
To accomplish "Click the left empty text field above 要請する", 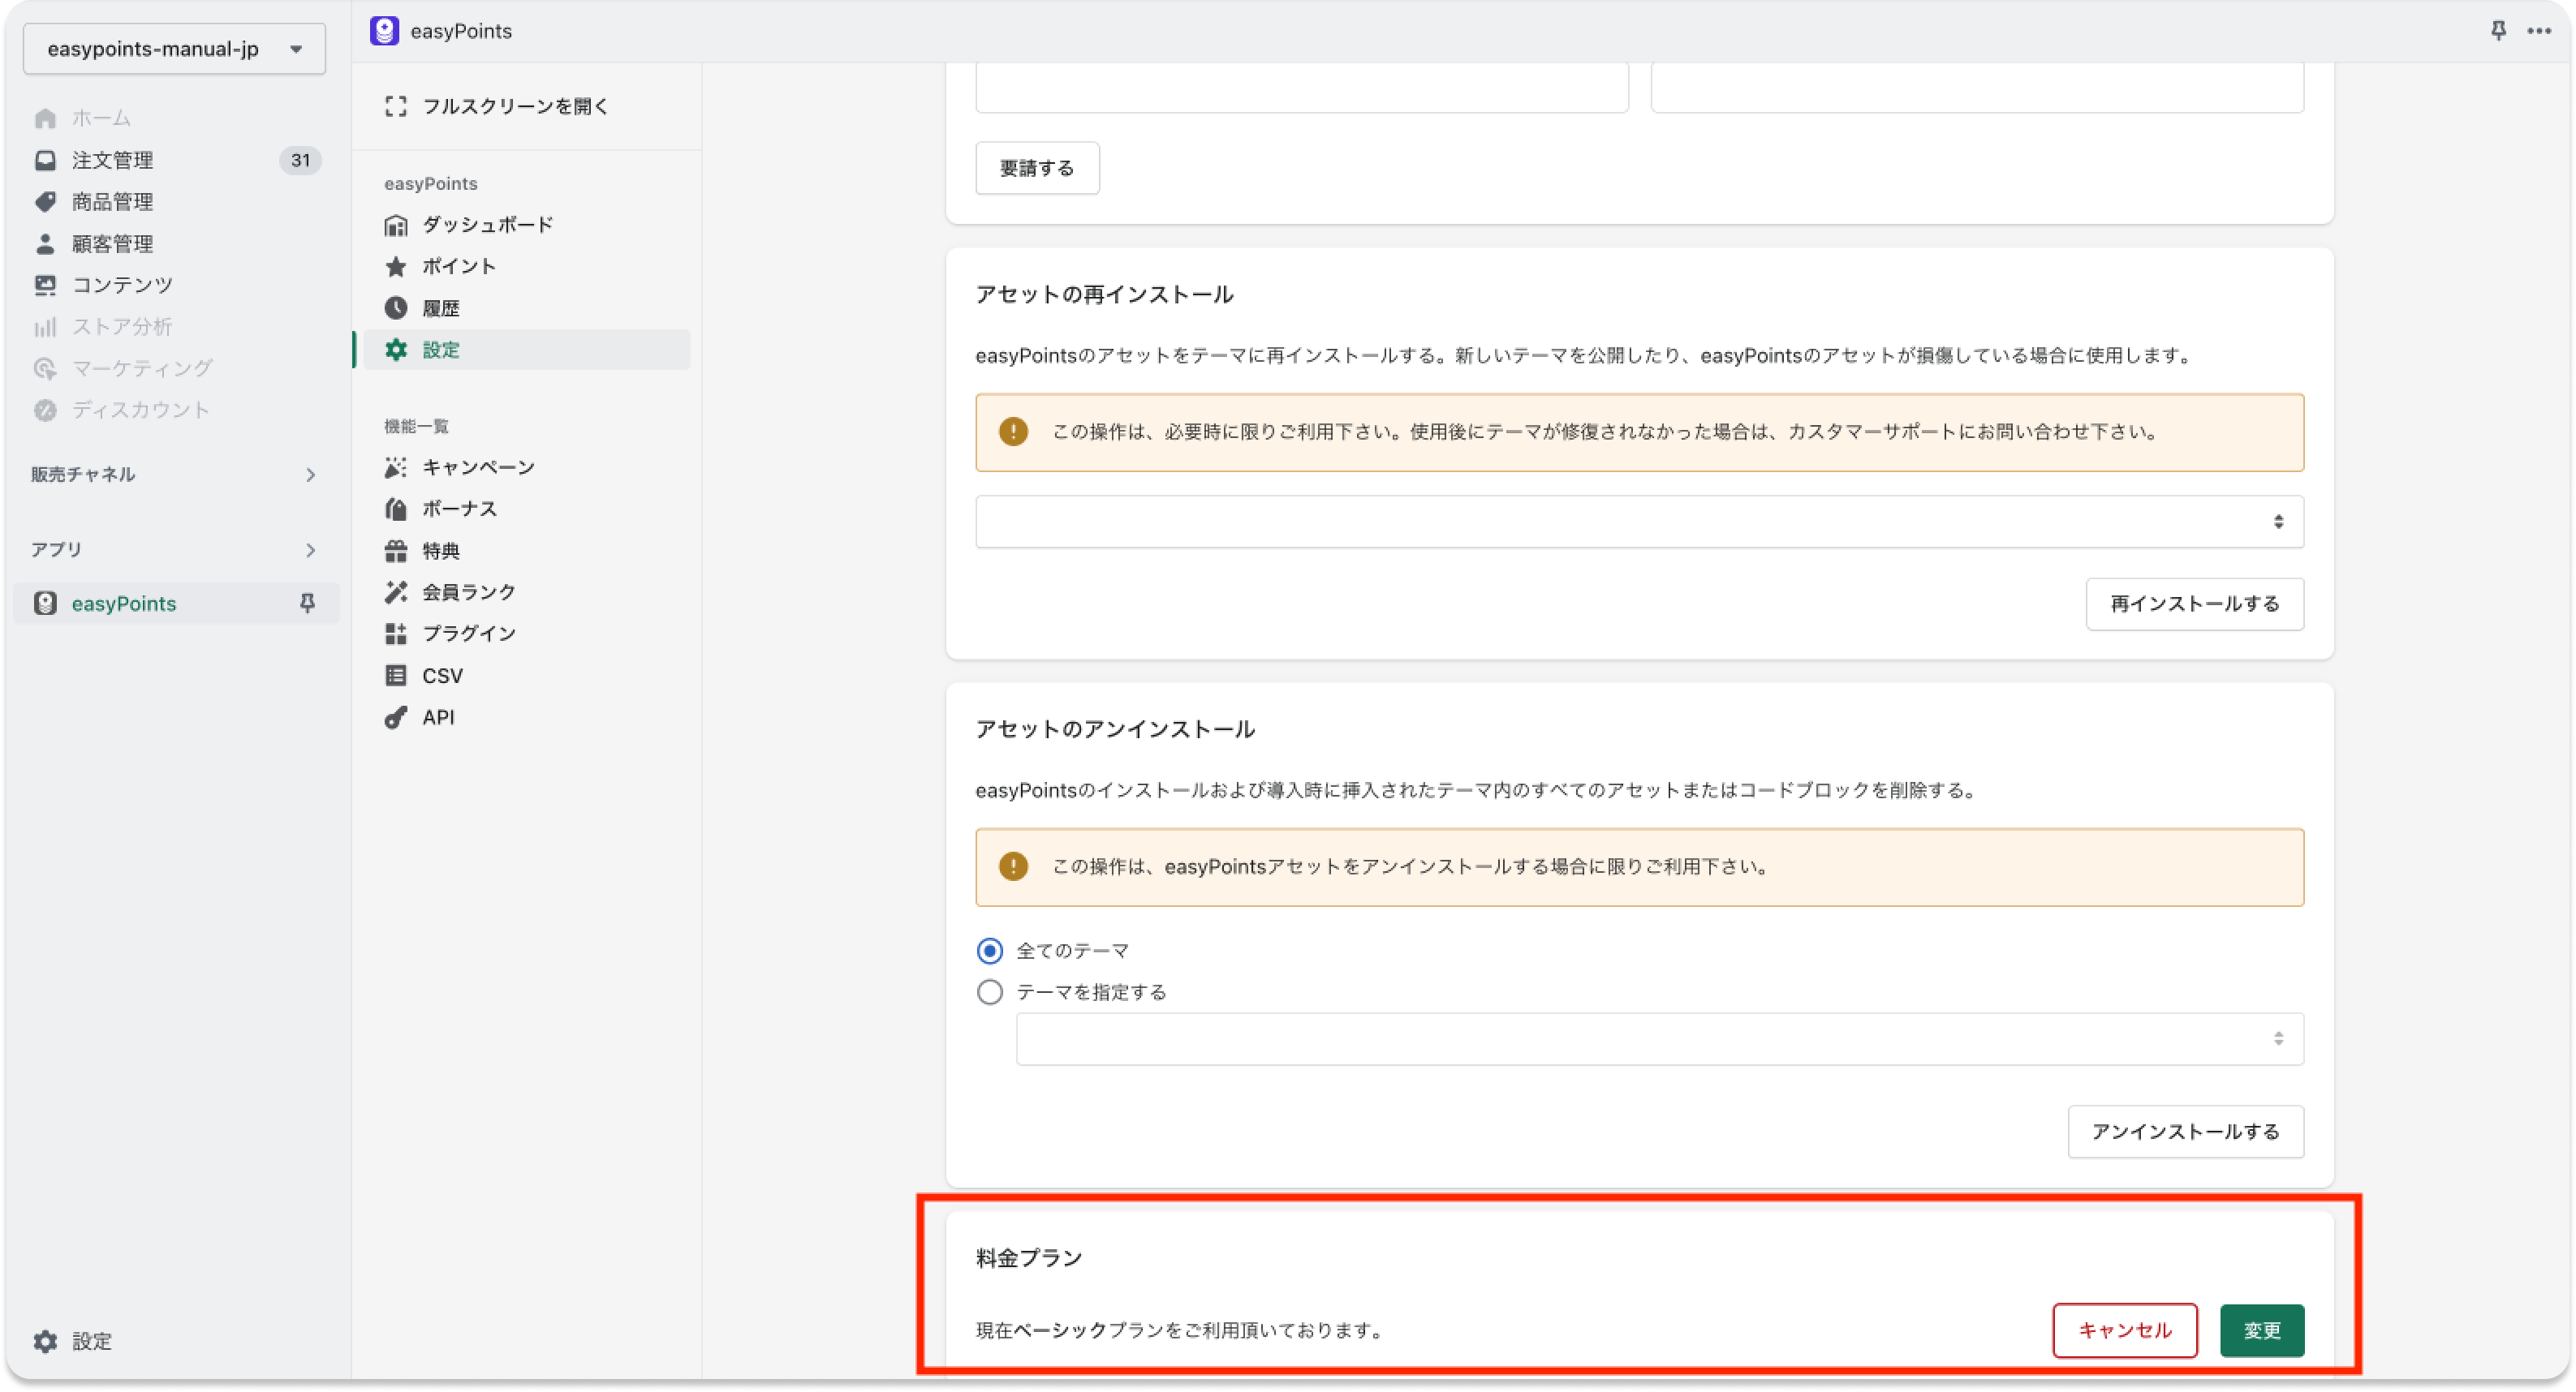I will (1302, 87).
